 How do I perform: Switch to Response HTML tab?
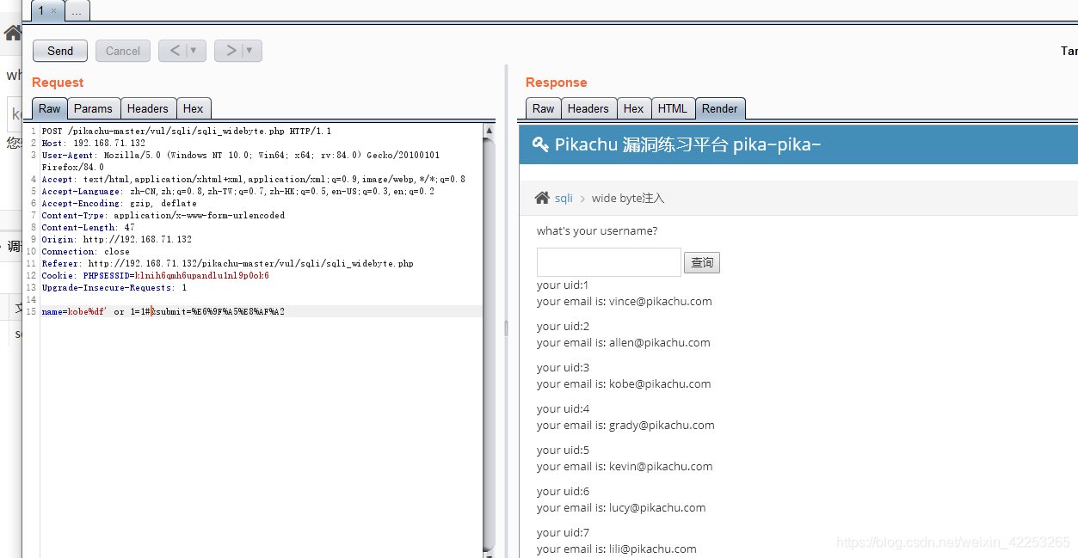click(x=673, y=108)
